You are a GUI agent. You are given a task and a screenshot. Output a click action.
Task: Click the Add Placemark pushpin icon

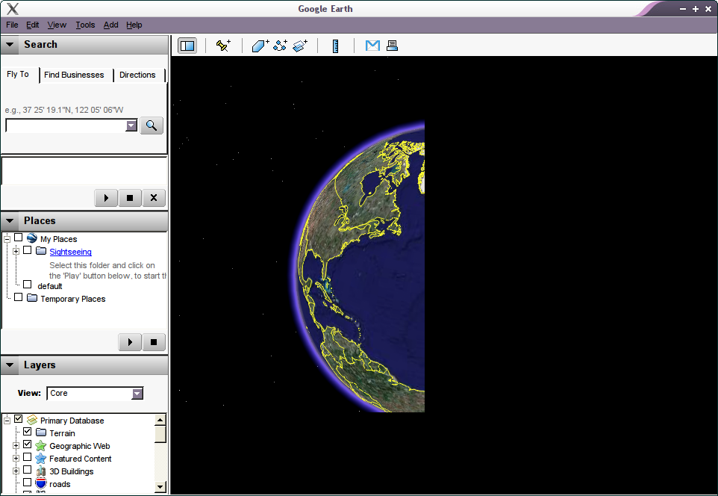click(223, 46)
